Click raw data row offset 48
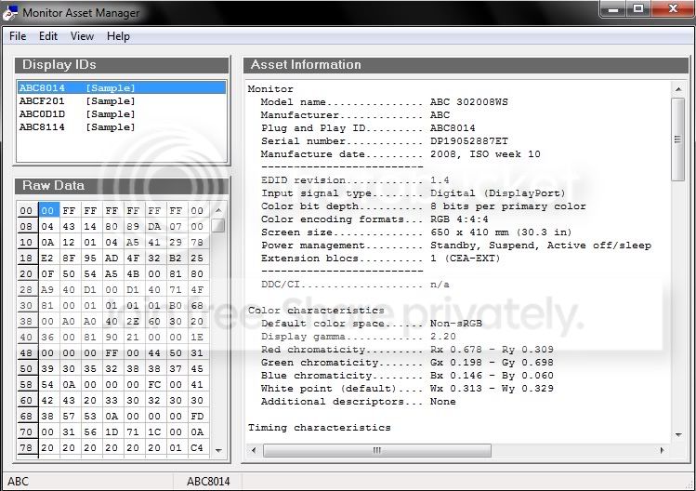Image resolution: width=696 pixels, height=491 pixels. 26,352
